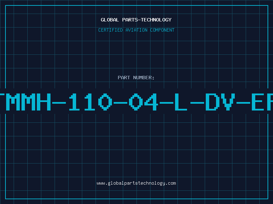
Task: Select the digit 0 ending 110
Action: point(105,102)
